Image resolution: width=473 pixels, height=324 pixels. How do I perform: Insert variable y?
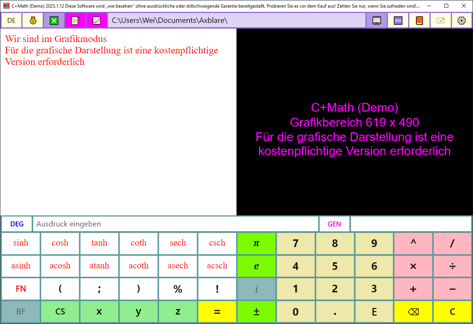138,312
